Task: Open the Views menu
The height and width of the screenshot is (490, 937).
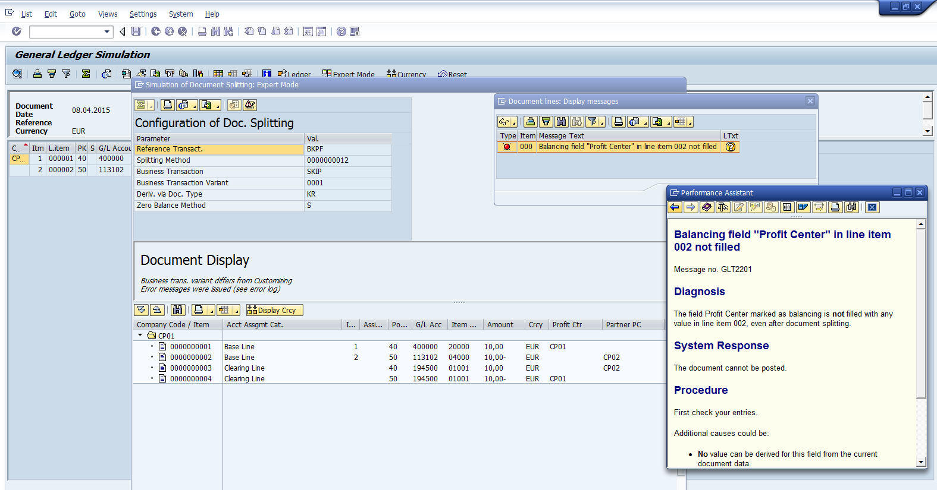Action: pos(108,14)
